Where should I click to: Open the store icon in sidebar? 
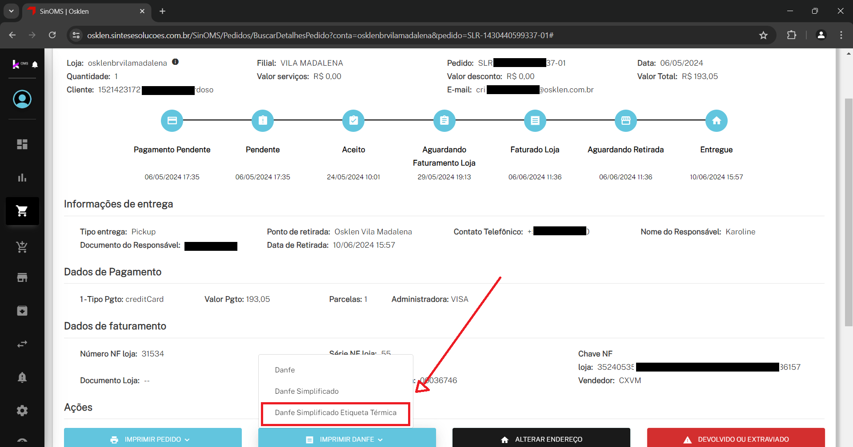pos(22,277)
